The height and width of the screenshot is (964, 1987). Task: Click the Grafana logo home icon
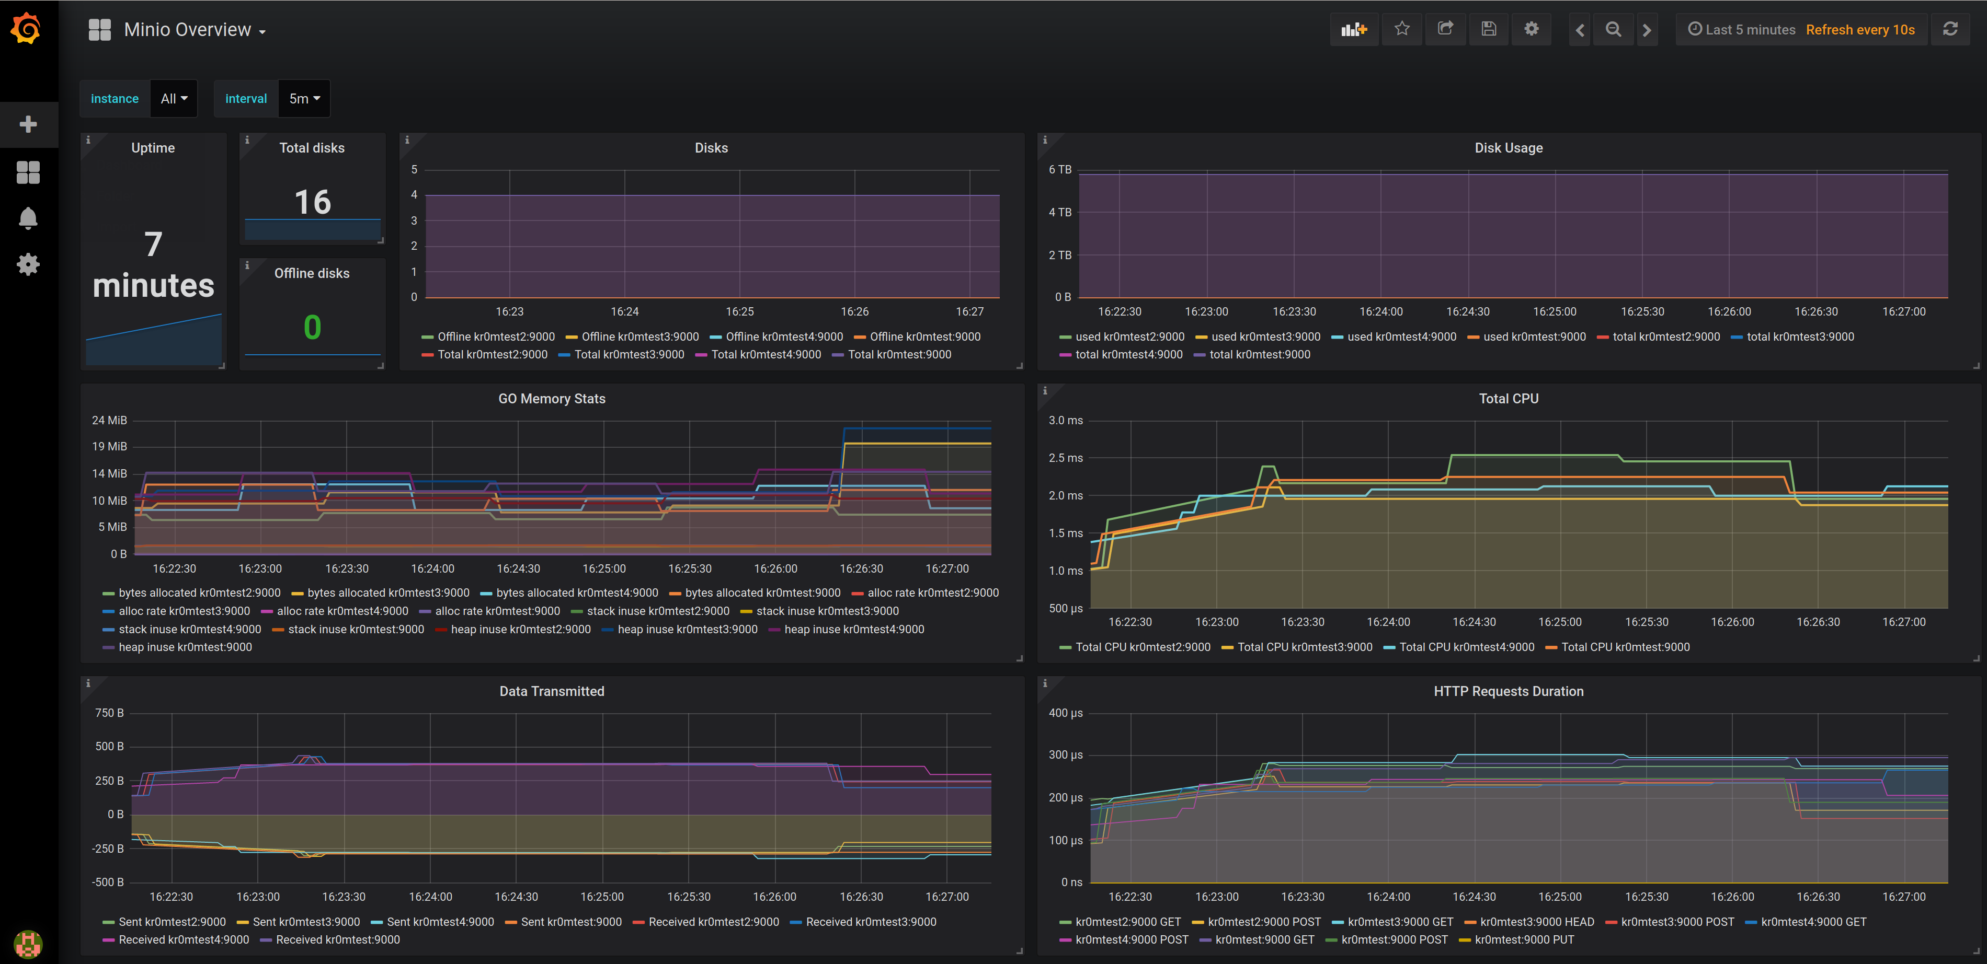[27, 29]
